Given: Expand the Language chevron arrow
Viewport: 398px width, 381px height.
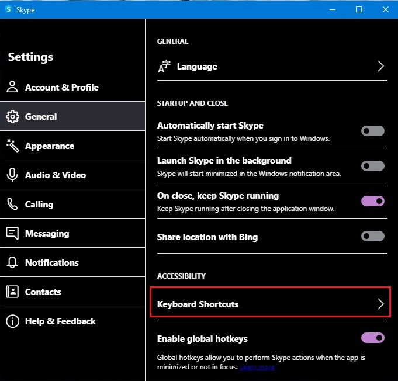Looking at the screenshot, I should coord(380,66).
